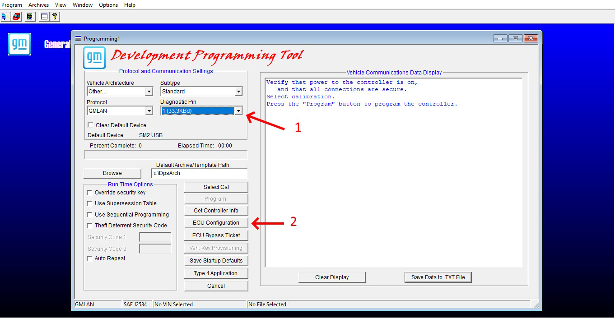
Task: Click the Elapsed Time 00:00 value
Action: [x=225, y=146]
